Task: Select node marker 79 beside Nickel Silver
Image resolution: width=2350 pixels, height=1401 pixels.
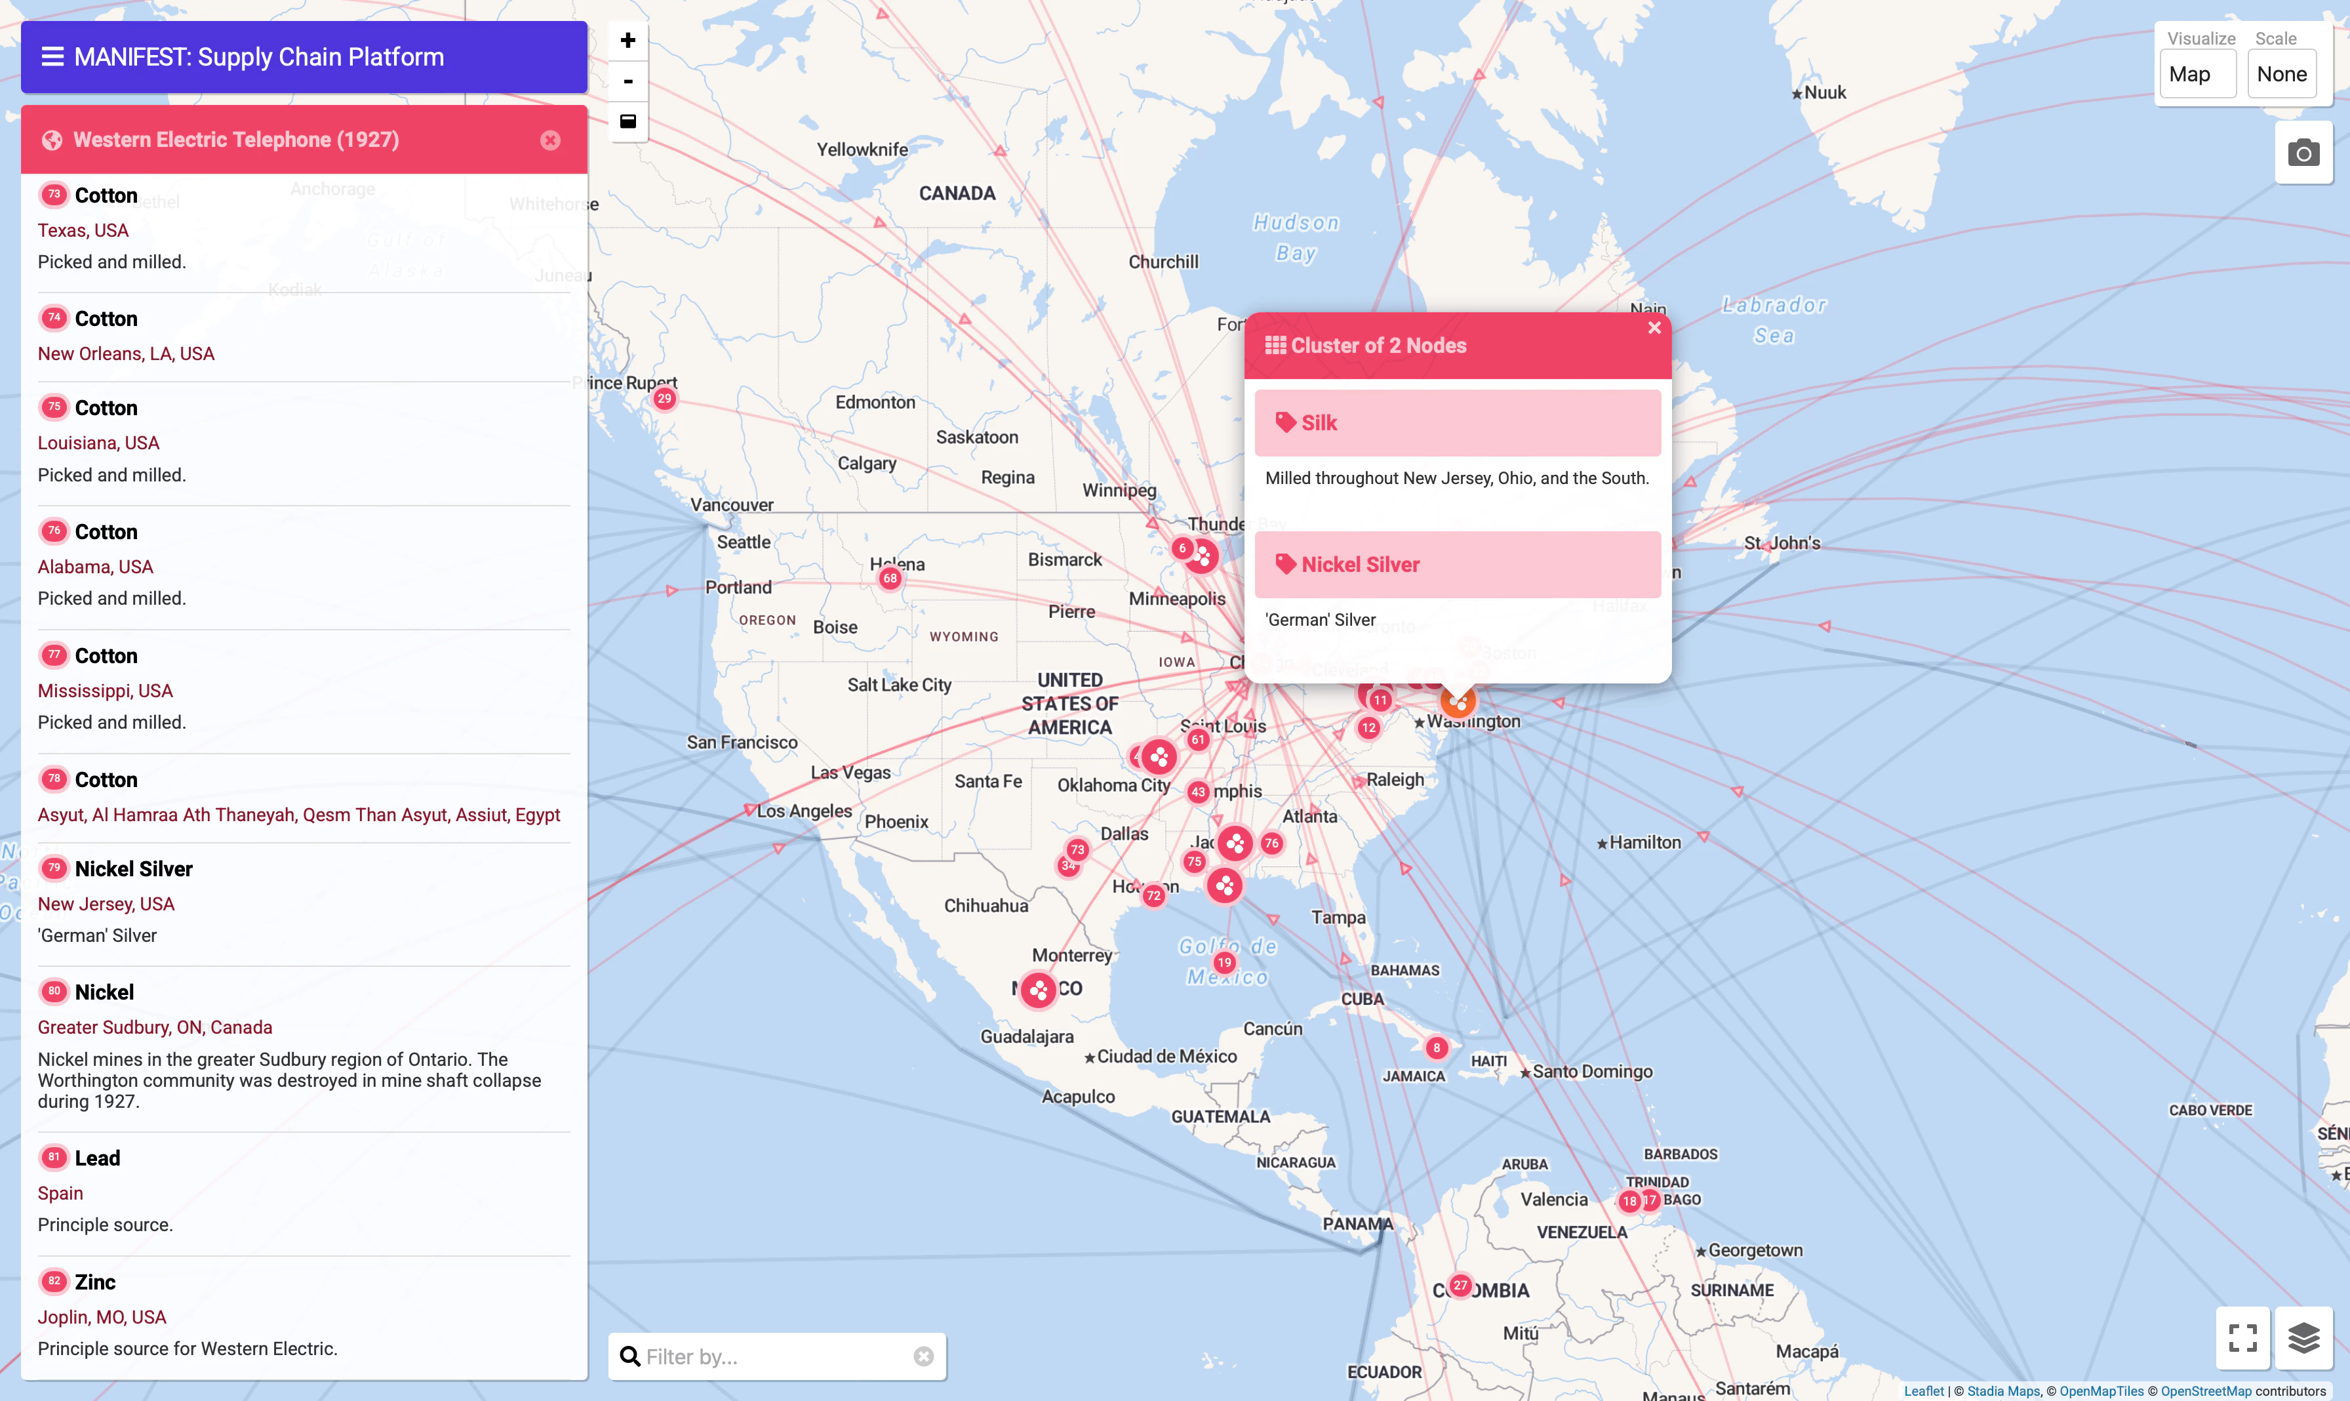Action: click(54, 868)
